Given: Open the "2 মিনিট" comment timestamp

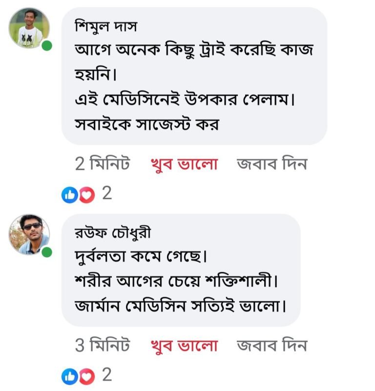Looking at the screenshot, I should (103, 164).
